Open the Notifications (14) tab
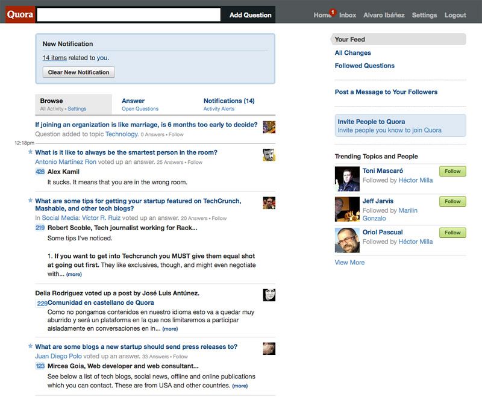 click(x=228, y=101)
